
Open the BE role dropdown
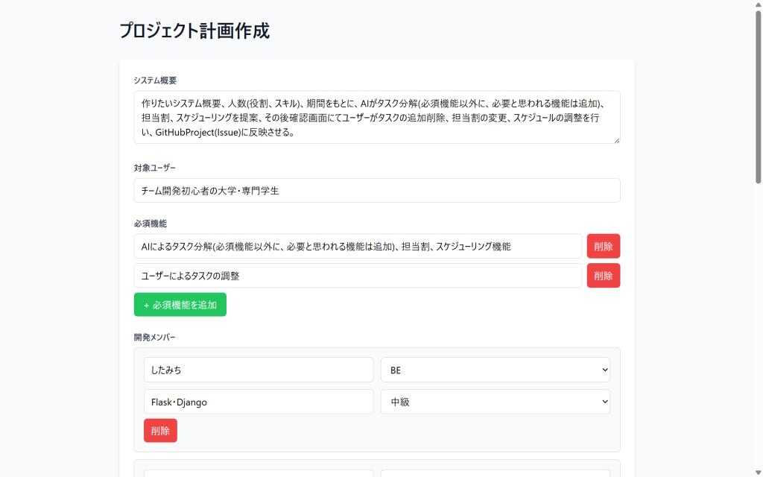point(495,370)
